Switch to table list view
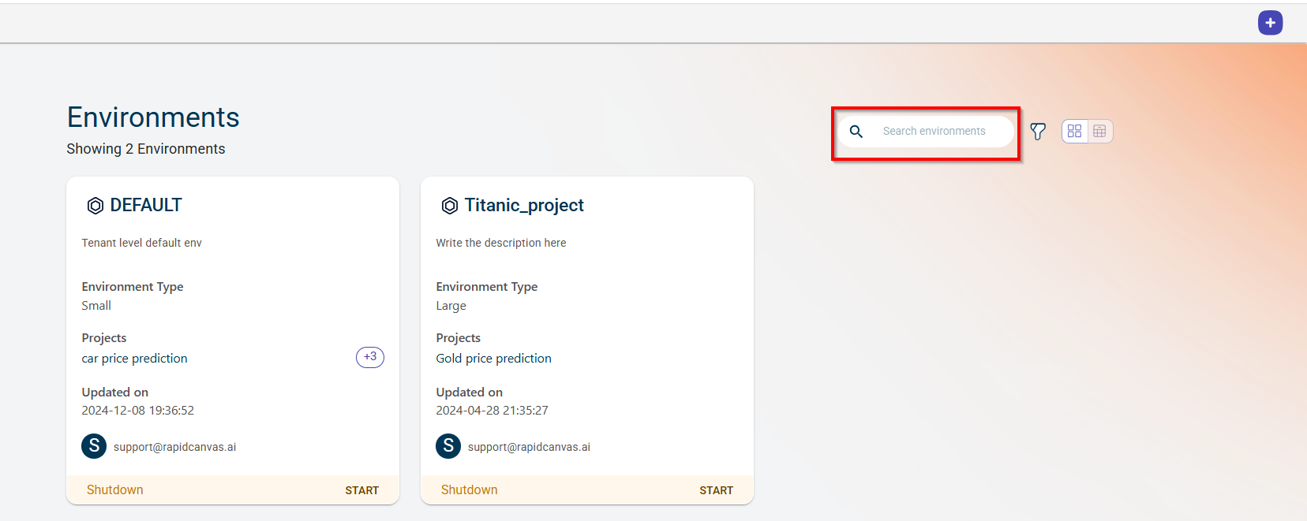Viewport: 1307px width, 521px height. click(1099, 132)
